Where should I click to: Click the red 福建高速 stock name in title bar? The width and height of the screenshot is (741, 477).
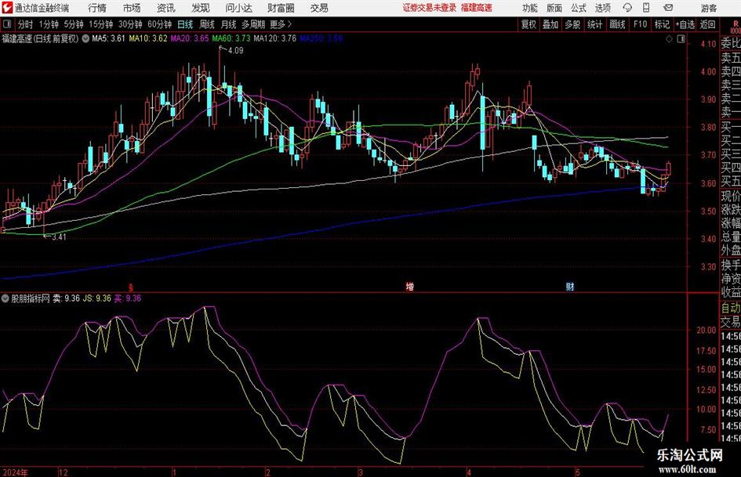point(477,8)
